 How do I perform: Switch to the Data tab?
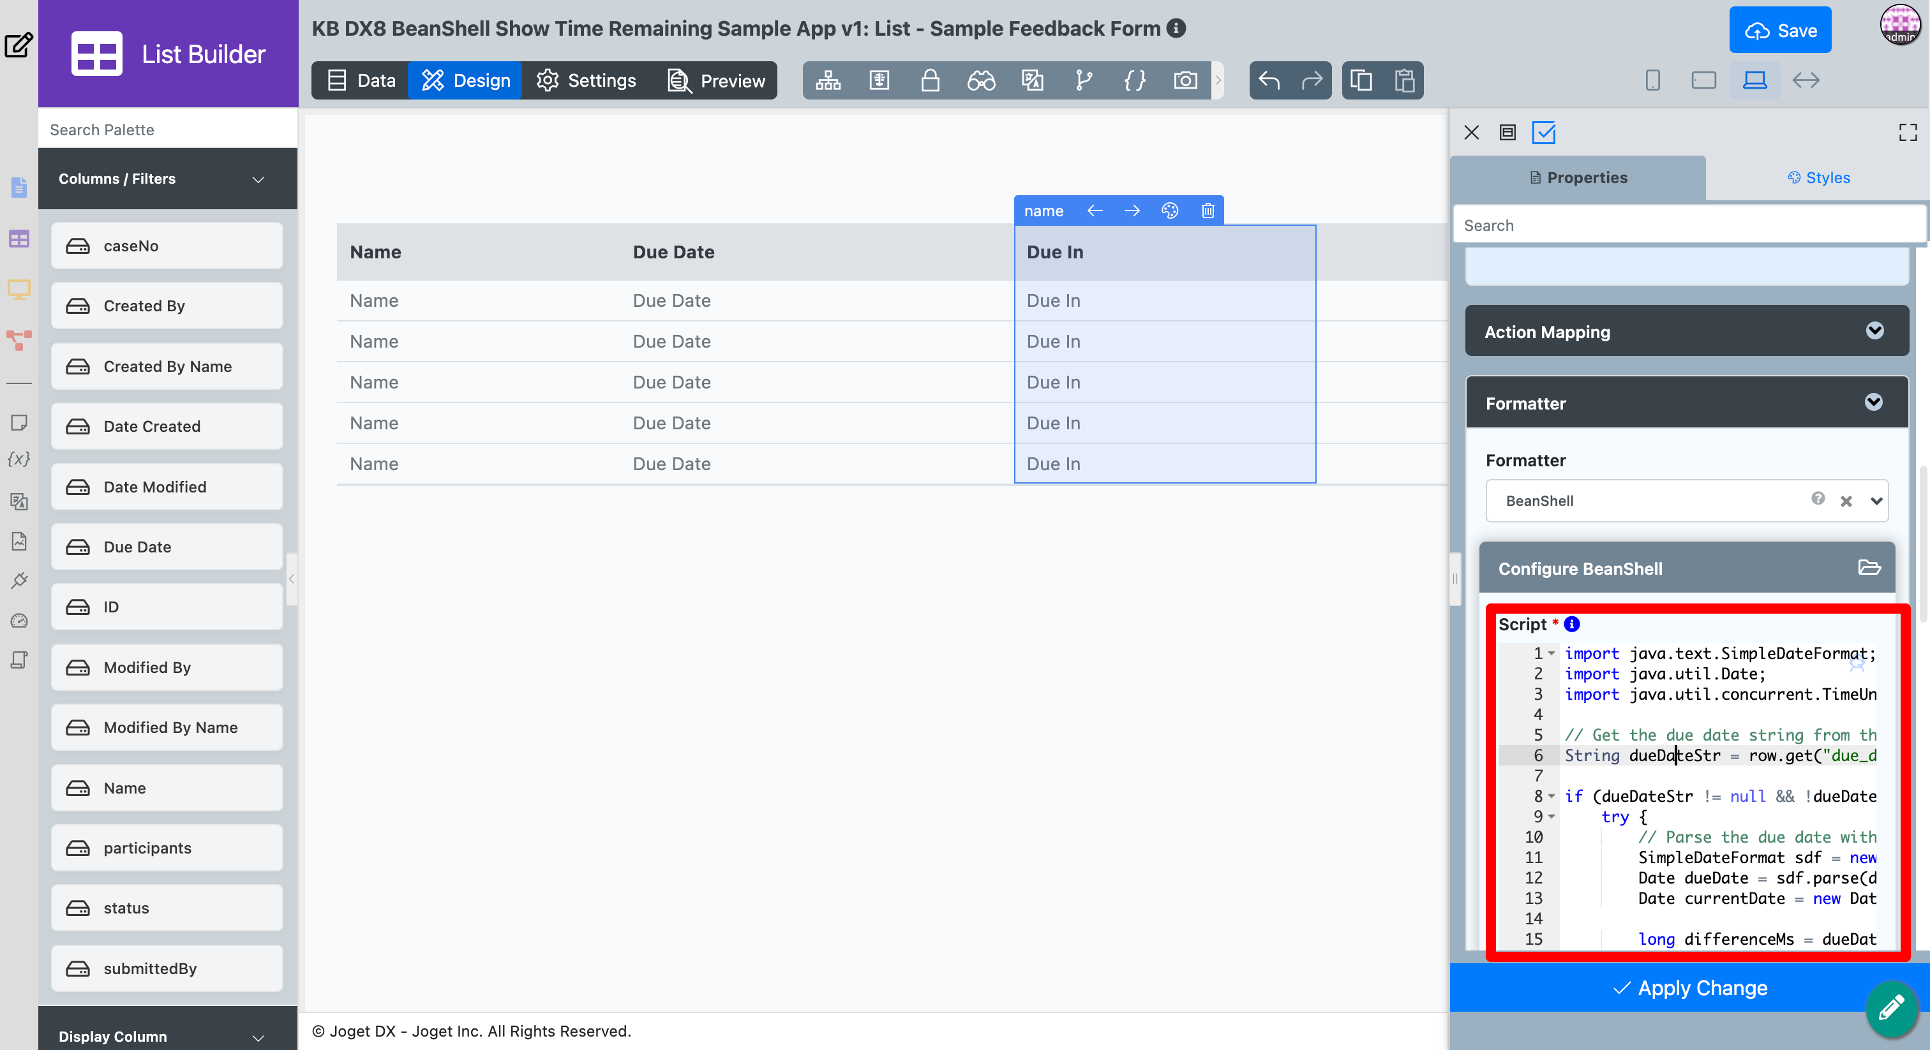(361, 80)
